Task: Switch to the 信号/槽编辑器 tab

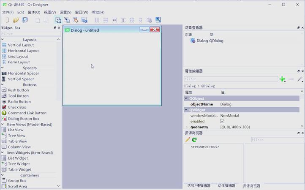Action: click(199, 186)
